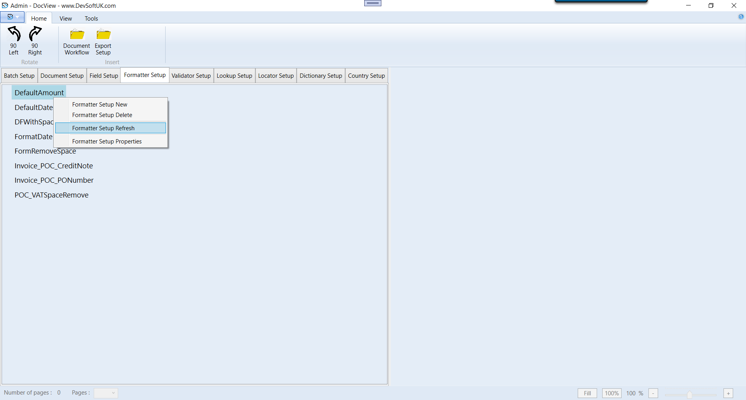The image size is (746, 400).
Task: Select the POC_VATSpaceRemove formatter
Action: click(x=51, y=195)
